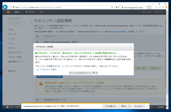Open a new blank browser tab

tap(149, 7)
